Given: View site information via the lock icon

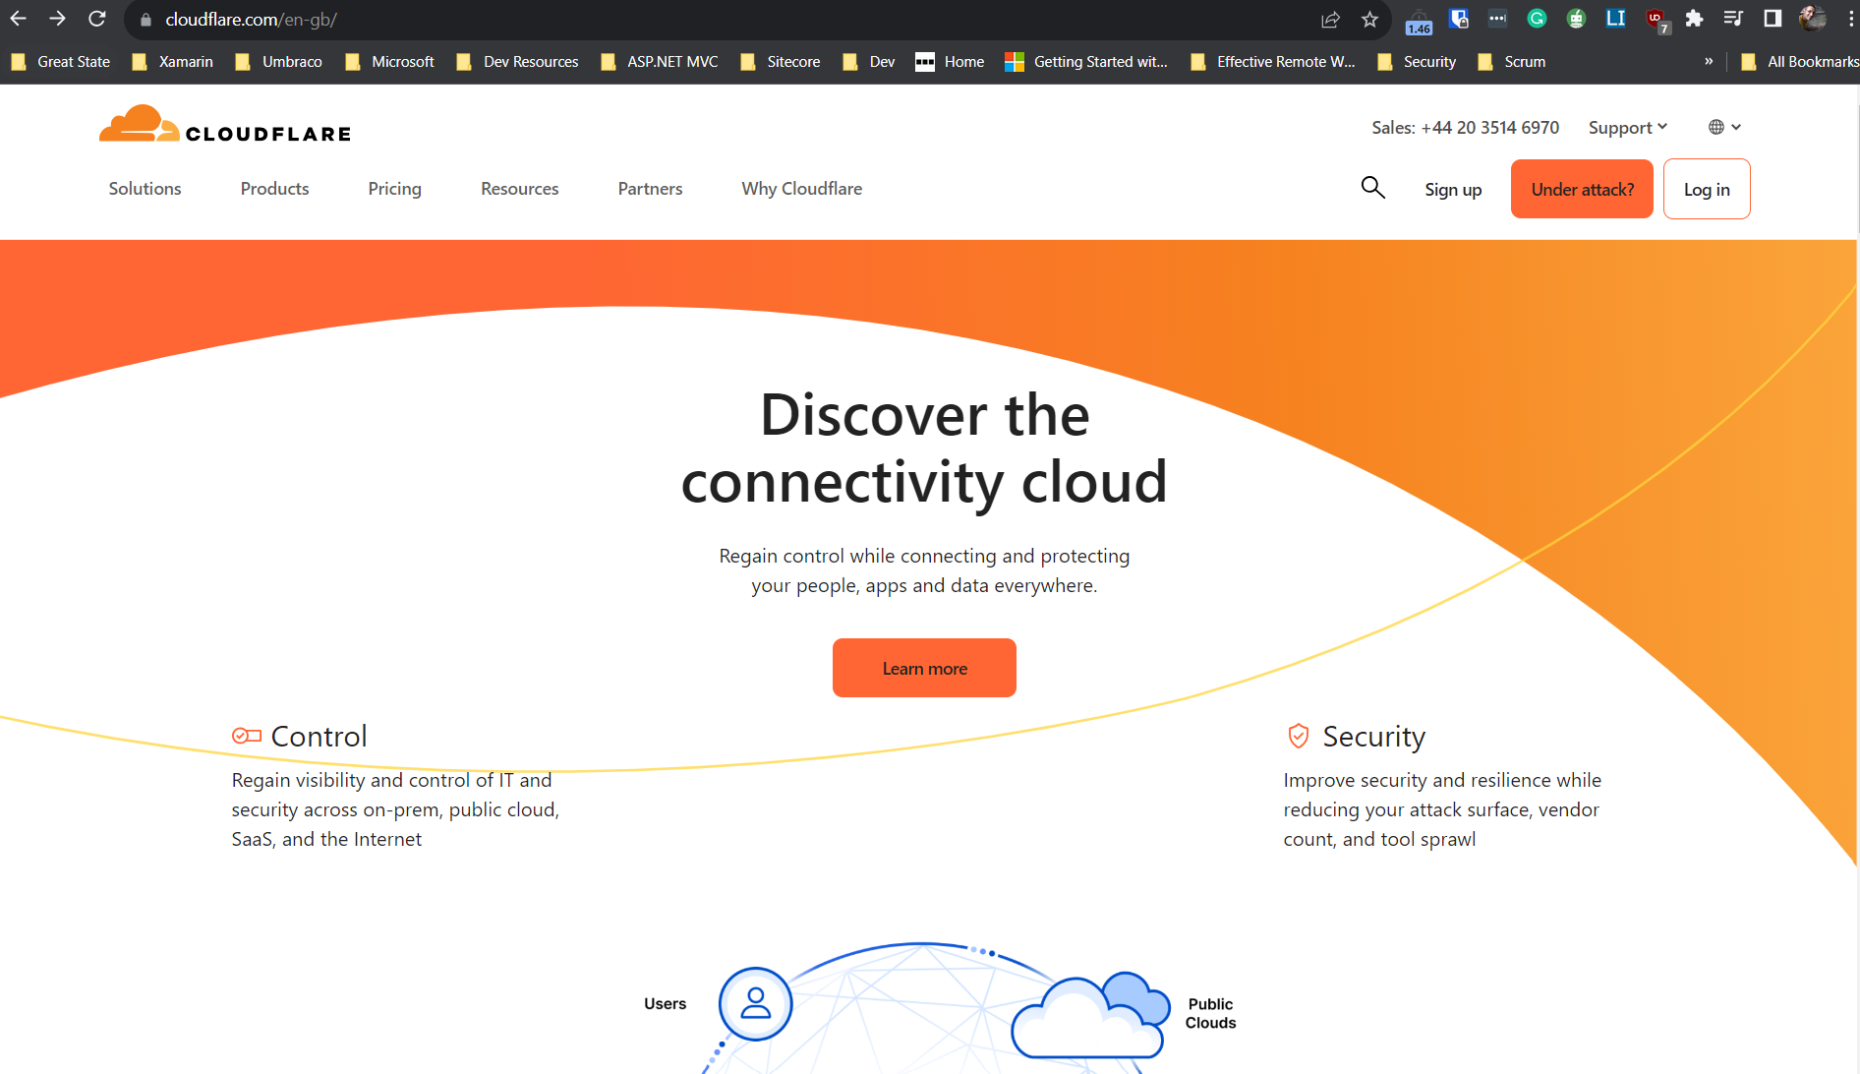Looking at the screenshot, I should [x=145, y=20].
